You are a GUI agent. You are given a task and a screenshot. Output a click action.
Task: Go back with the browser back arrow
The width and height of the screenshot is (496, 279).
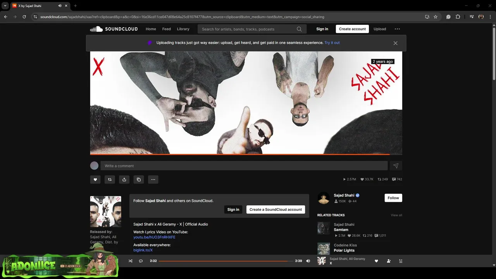pos(5,17)
